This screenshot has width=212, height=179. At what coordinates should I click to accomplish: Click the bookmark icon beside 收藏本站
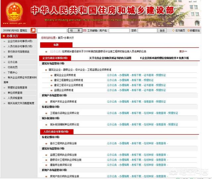pyautogui.click(x=188, y=31)
